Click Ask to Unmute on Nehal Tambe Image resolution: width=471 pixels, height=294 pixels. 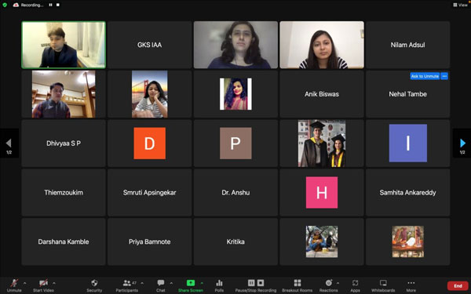(425, 76)
